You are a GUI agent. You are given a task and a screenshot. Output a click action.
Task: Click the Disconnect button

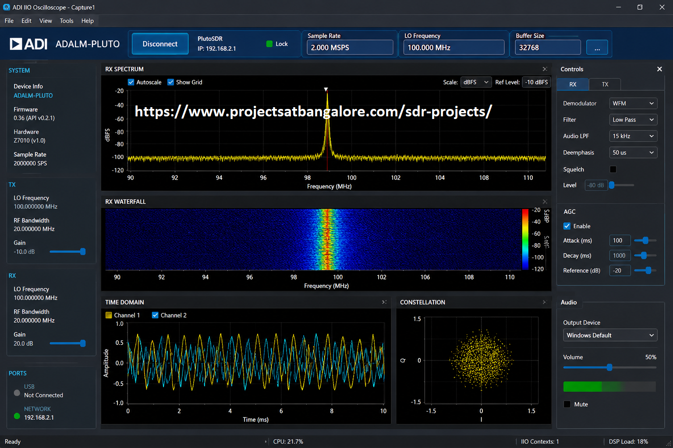(x=160, y=44)
